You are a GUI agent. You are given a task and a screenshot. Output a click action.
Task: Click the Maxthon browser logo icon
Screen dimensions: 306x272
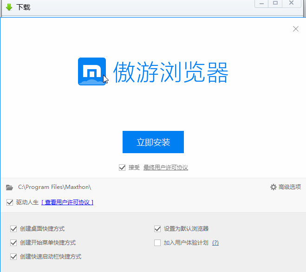pyautogui.click(x=92, y=71)
